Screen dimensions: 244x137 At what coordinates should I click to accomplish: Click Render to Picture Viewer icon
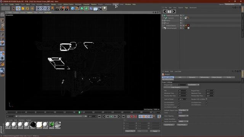pos(62,8)
